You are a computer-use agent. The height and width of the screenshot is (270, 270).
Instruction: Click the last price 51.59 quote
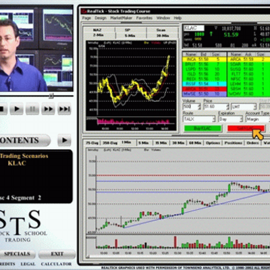pyautogui.click(x=231, y=34)
